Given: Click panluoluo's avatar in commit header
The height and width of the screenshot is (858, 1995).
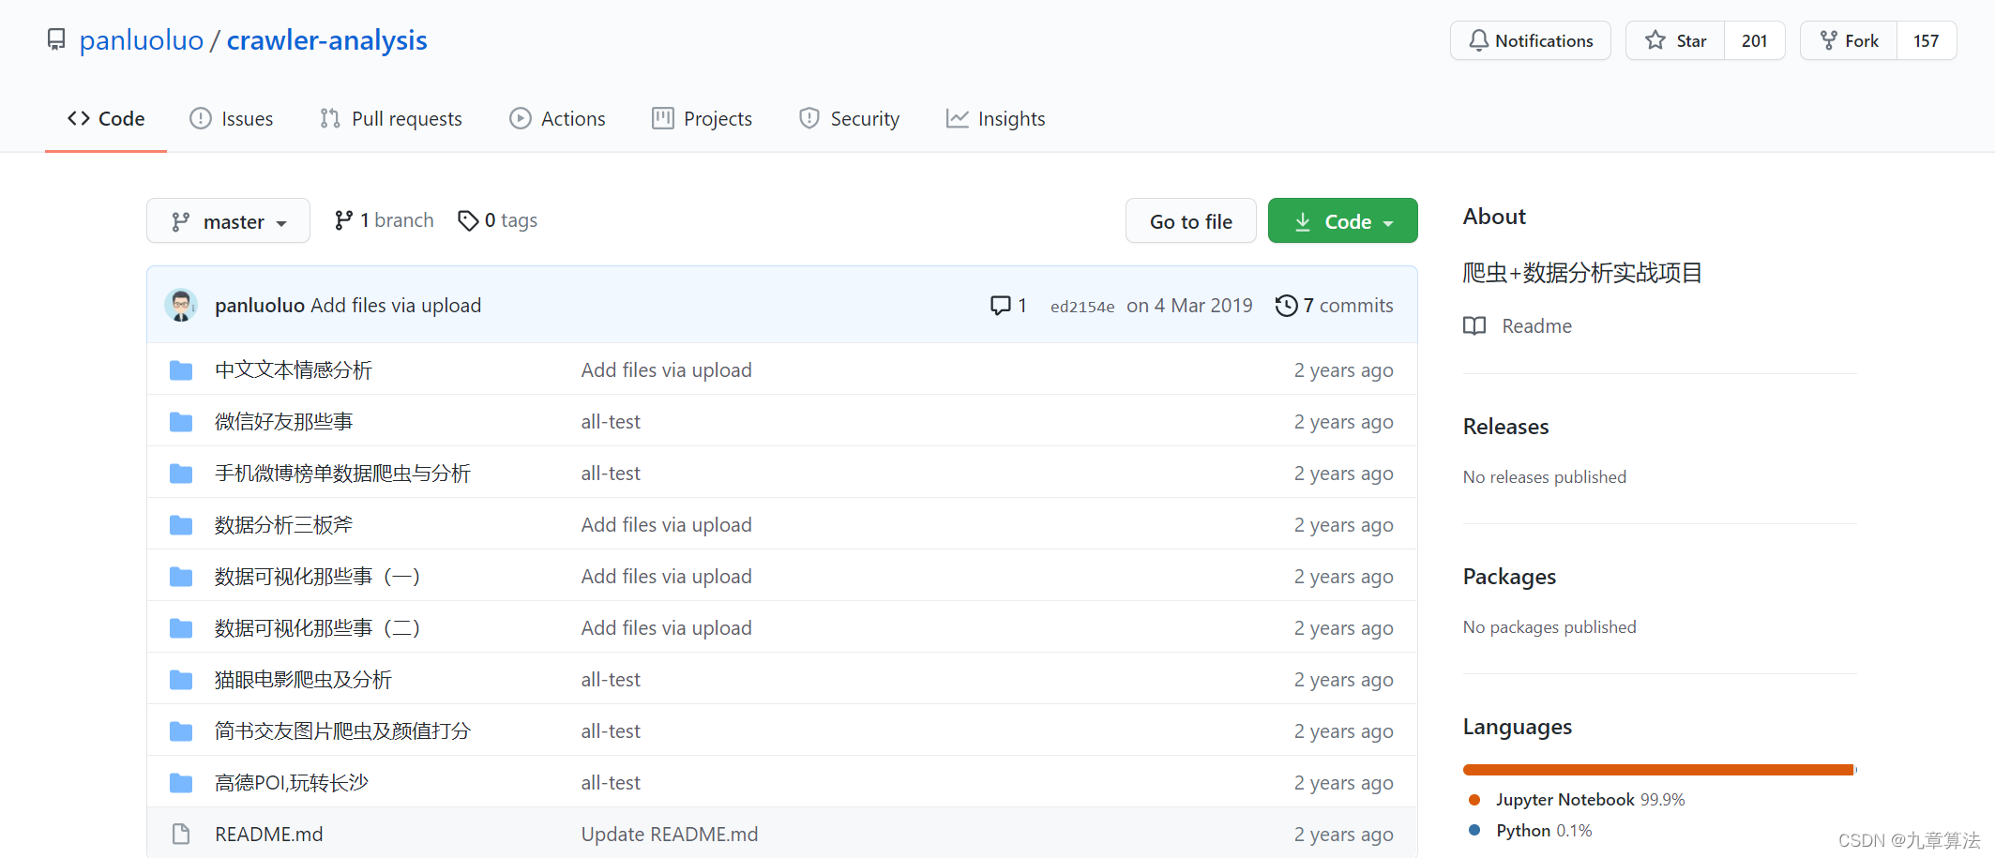Looking at the screenshot, I should 181,305.
